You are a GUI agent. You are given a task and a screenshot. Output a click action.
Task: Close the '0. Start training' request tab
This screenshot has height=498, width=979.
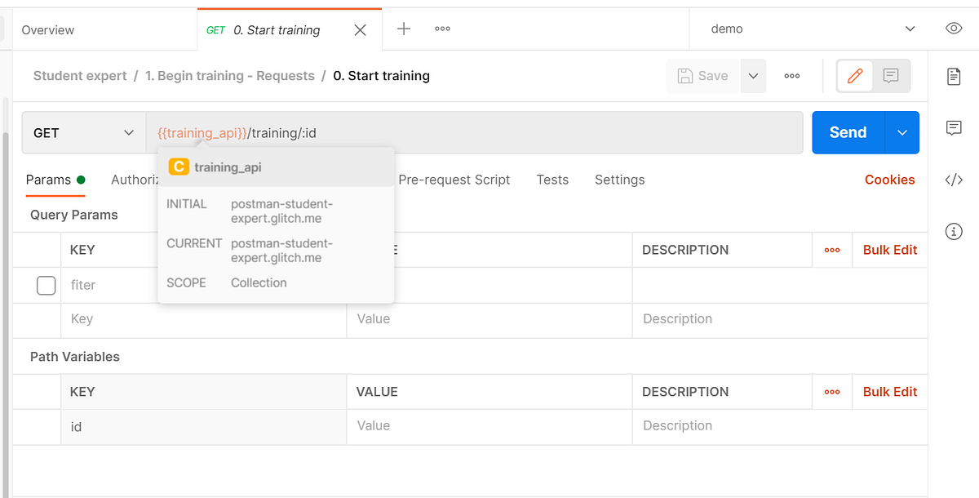coord(360,30)
